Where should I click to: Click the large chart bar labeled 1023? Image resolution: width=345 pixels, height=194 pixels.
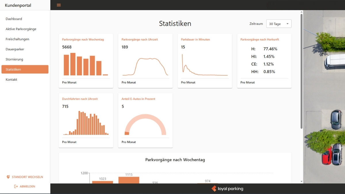point(103,182)
